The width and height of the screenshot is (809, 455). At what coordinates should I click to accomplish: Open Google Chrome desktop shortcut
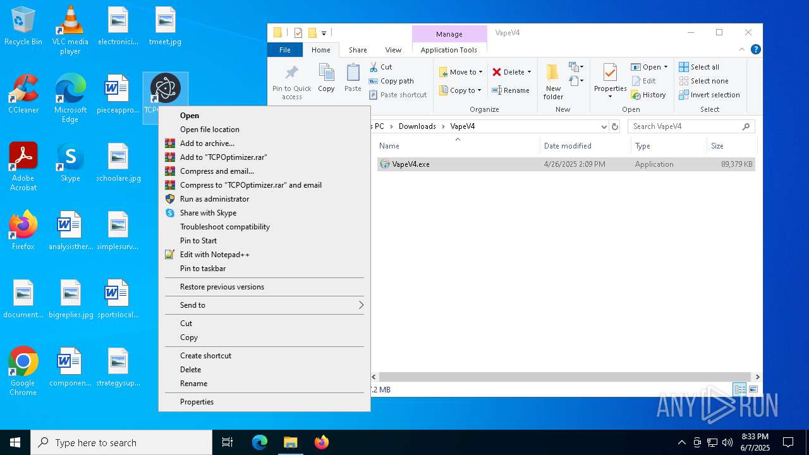23,371
